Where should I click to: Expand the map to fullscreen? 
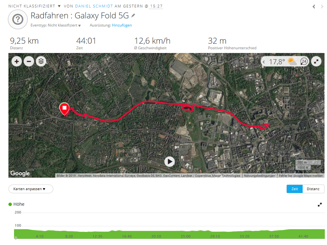pos(317,61)
